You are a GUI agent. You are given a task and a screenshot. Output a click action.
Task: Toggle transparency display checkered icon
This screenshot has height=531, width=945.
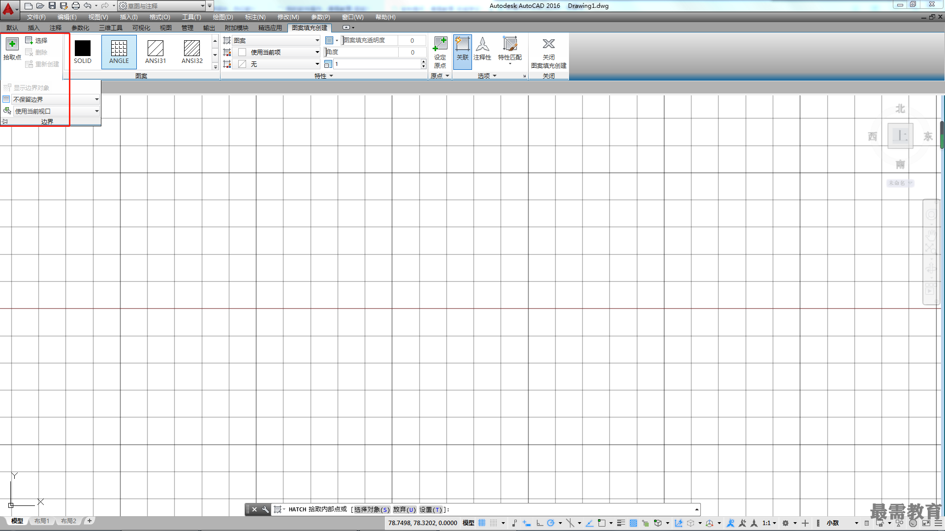pyautogui.click(x=633, y=523)
